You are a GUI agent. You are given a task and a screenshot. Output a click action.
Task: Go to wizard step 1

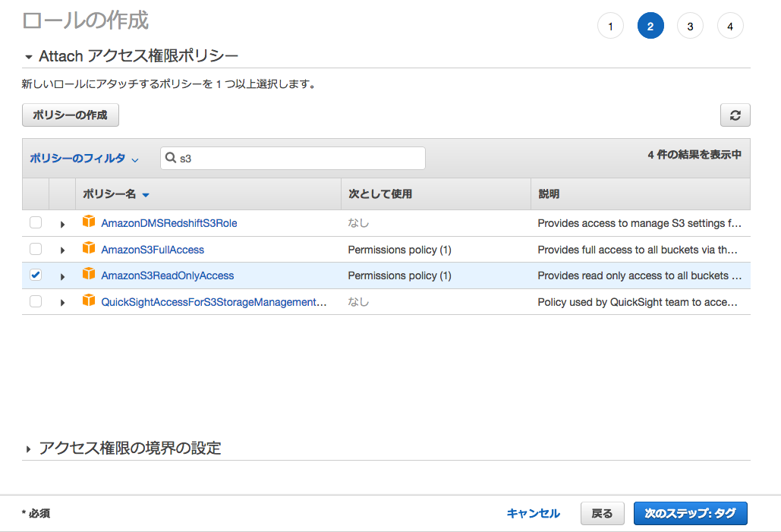click(611, 26)
